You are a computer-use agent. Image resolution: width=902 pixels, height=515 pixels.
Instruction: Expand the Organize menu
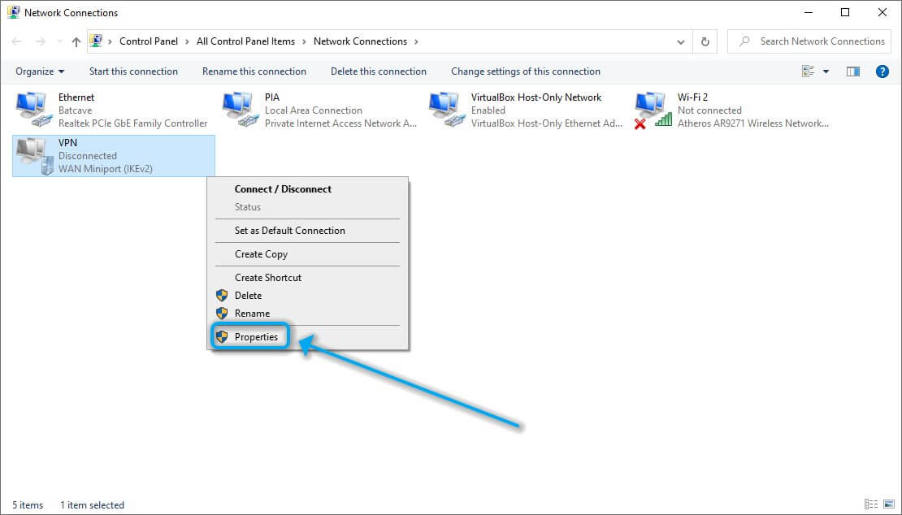[39, 71]
